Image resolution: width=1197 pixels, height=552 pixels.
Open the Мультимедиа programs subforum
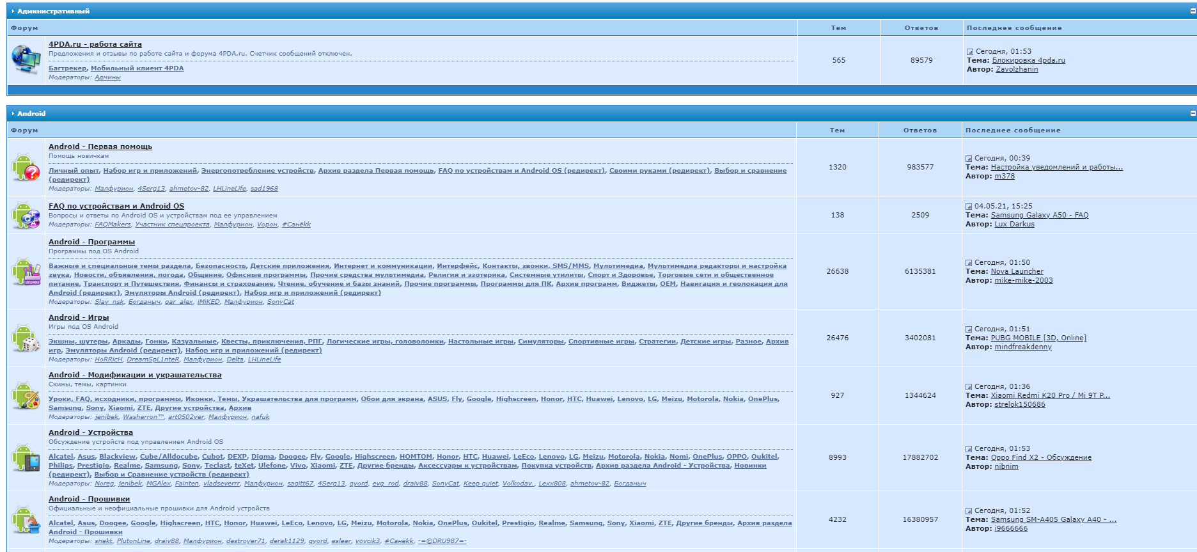tap(618, 266)
